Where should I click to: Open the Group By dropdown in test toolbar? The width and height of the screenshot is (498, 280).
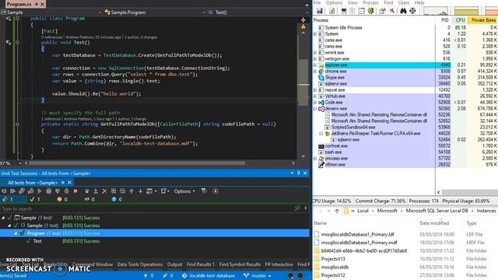[x=152, y=191]
